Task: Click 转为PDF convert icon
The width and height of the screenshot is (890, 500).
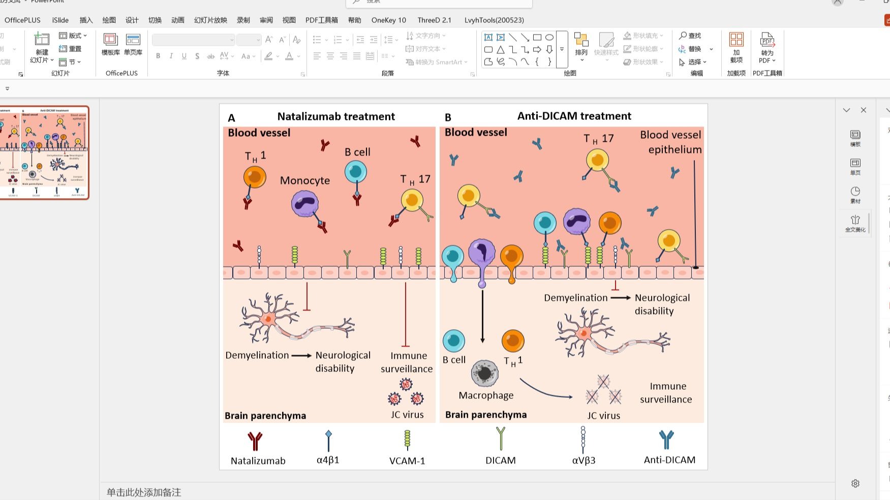Action: (768, 47)
